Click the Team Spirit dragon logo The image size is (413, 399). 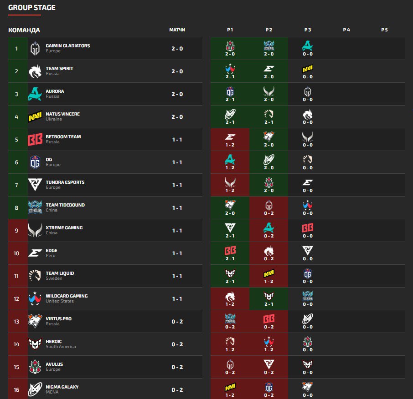point(35,71)
